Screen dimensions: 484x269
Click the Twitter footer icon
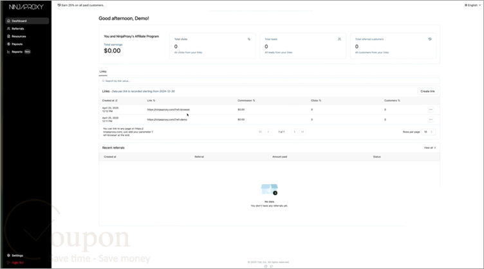(x=272, y=266)
